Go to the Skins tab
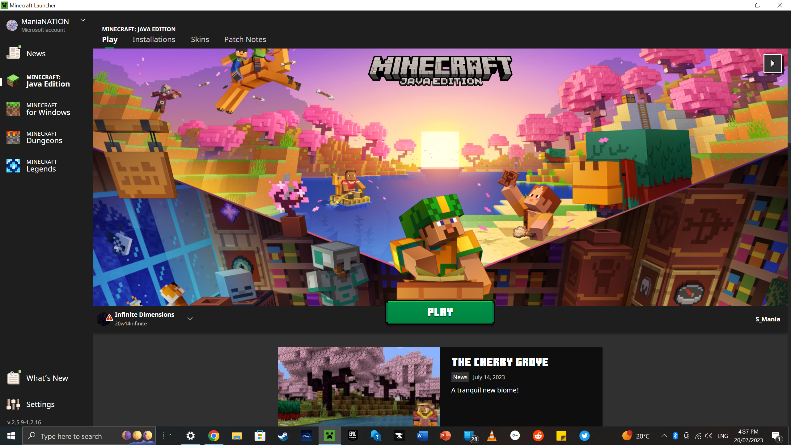The image size is (791, 445). [200, 40]
